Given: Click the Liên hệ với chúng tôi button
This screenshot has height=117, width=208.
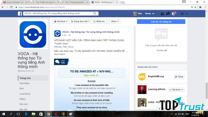Looking at the screenshot, I should pyautogui.click(x=161, y=21).
